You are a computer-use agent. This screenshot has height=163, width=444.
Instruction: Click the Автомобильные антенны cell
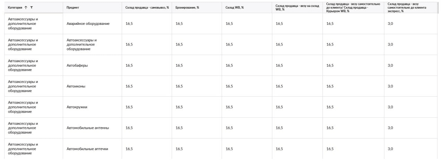(x=88, y=128)
